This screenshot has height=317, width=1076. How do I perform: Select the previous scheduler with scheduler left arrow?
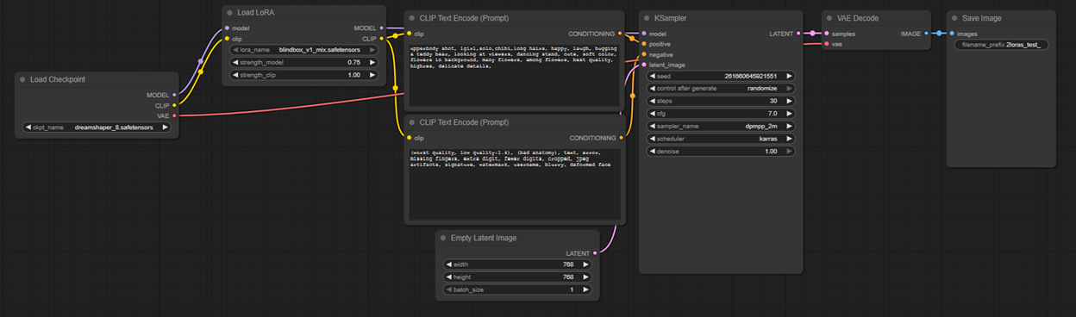[x=653, y=138]
